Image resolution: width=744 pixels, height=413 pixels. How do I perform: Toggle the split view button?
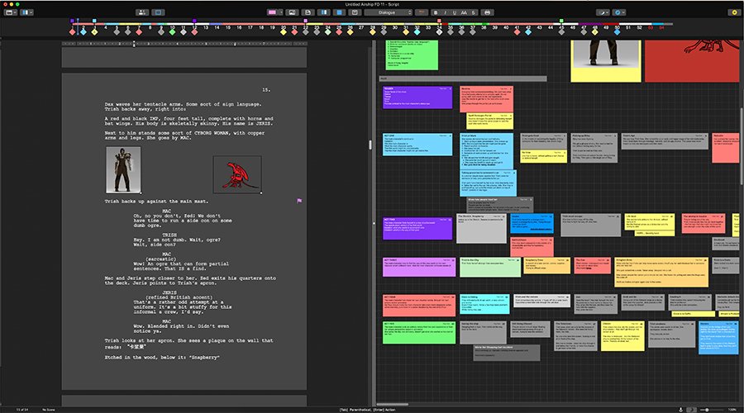(325, 13)
